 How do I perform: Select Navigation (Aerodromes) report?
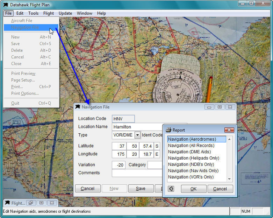click(x=197, y=139)
